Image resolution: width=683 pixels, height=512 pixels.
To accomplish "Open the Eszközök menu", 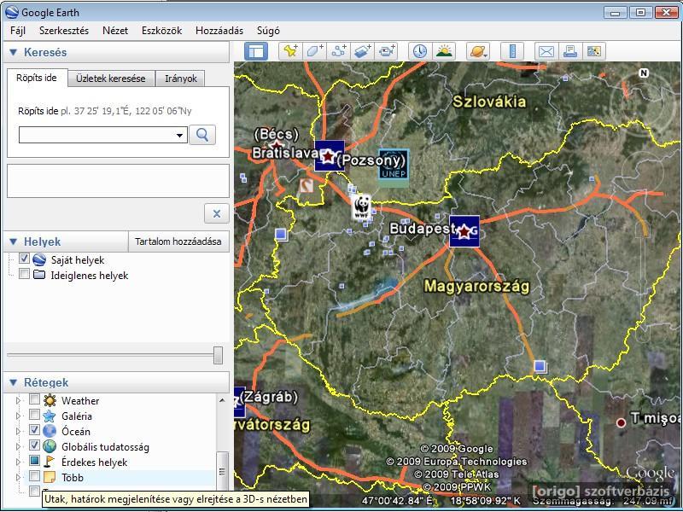I will coord(161,31).
